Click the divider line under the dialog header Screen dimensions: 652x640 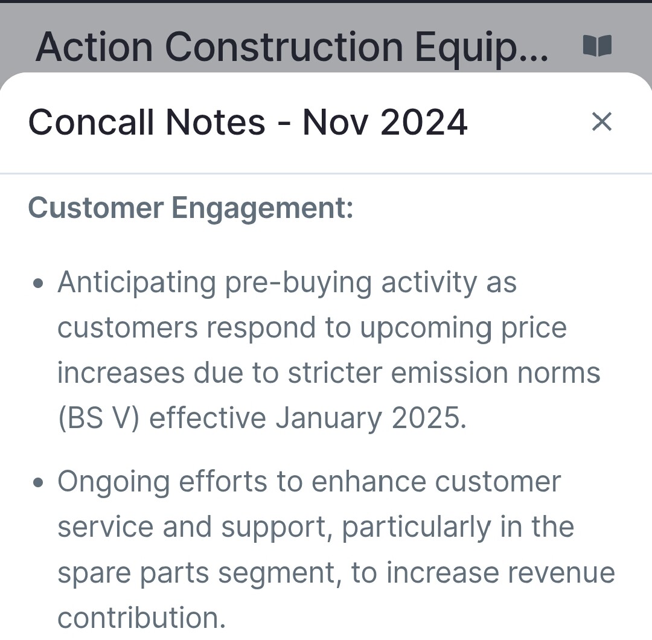tap(326, 173)
